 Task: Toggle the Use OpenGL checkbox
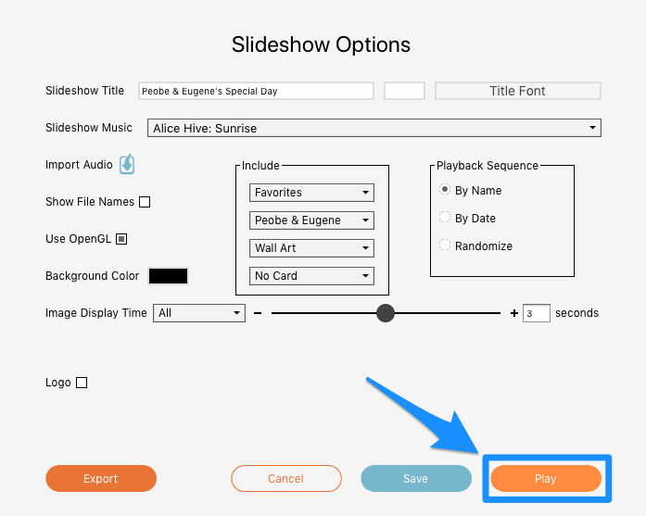click(121, 239)
